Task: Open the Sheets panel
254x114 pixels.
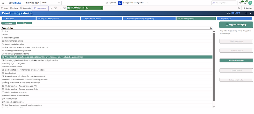Action: point(14,8)
